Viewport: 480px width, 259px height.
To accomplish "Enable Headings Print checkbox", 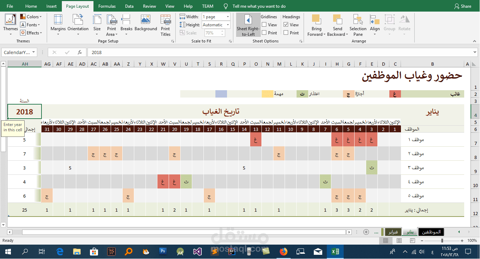I will (x=286, y=33).
